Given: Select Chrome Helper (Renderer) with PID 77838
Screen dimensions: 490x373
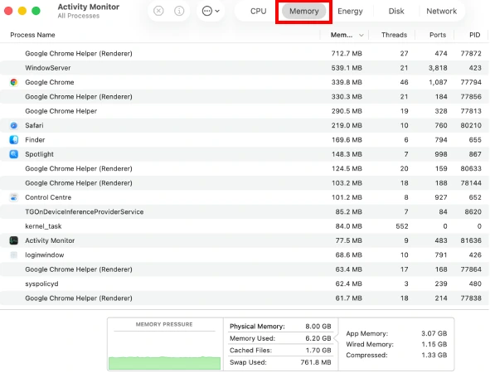Looking at the screenshot, I should [x=245, y=298].
